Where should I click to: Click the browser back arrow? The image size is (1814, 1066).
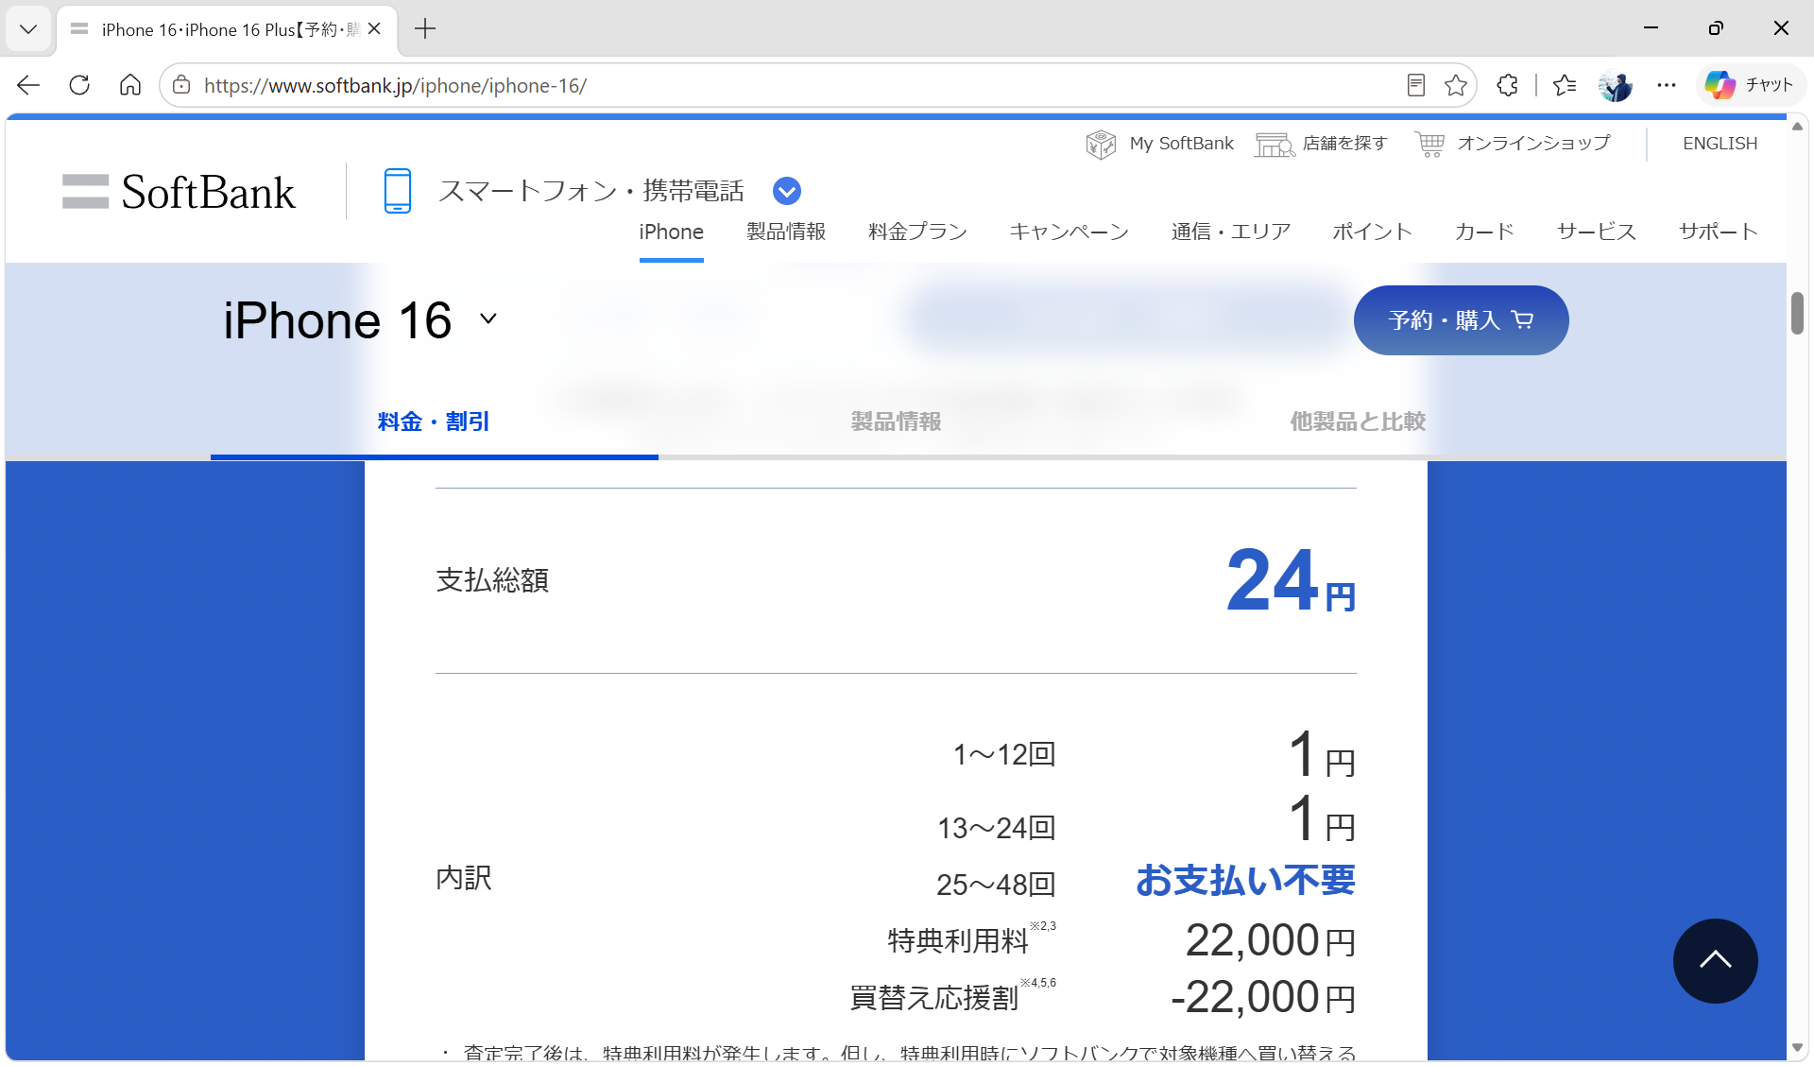(28, 85)
